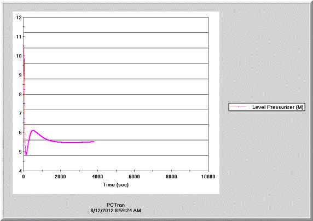This screenshot has width=313, height=221.
Task: Click the 0 label on x-axis
Action: (24, 177)
